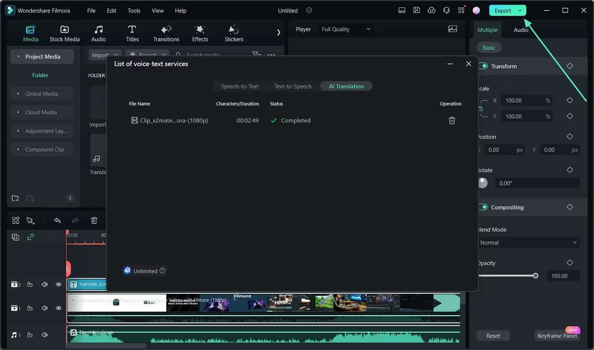Click the snapshot icon in the Player panel
594x350 pixels.
pos(453,29)
